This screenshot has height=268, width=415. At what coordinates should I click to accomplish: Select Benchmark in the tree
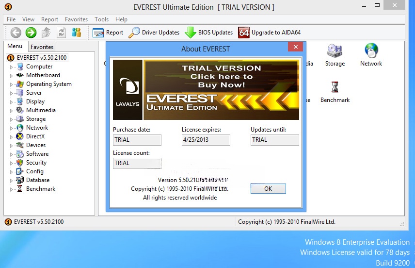point(41,189)
